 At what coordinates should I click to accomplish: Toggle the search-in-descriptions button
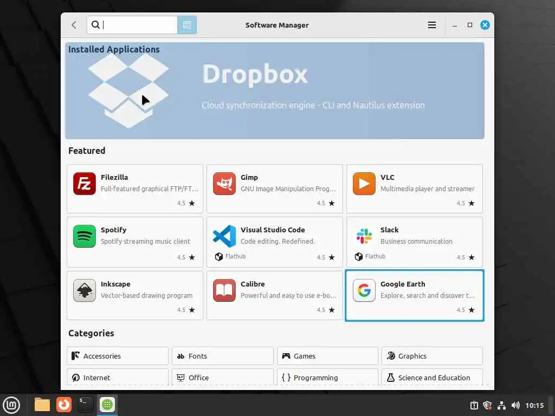[187, 25]
